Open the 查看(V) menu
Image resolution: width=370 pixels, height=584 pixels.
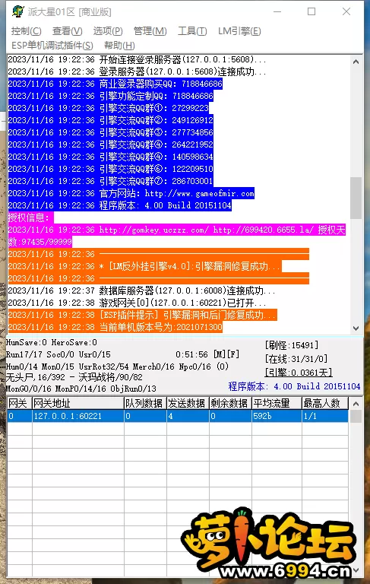click(x=68, y=31)
